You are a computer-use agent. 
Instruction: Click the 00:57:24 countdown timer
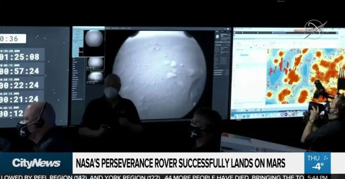point(19,71)
